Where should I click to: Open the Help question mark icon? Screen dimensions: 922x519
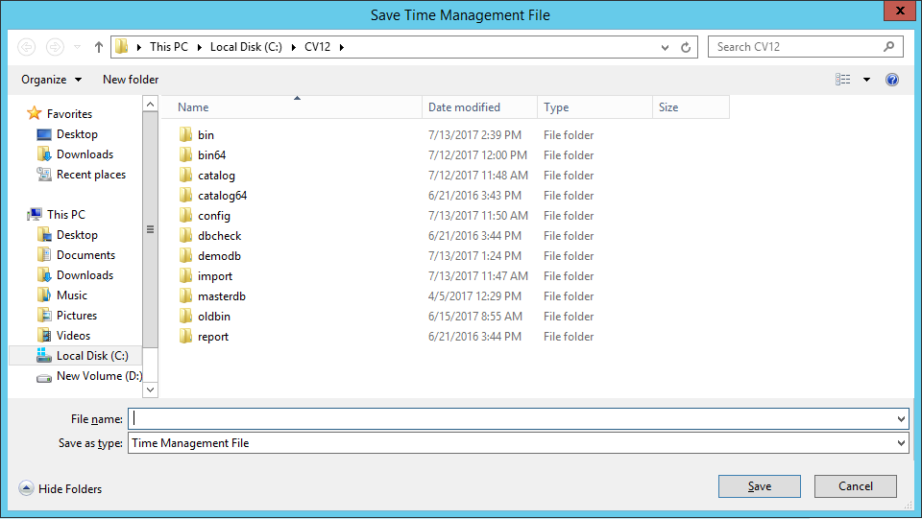coord(892,80)
